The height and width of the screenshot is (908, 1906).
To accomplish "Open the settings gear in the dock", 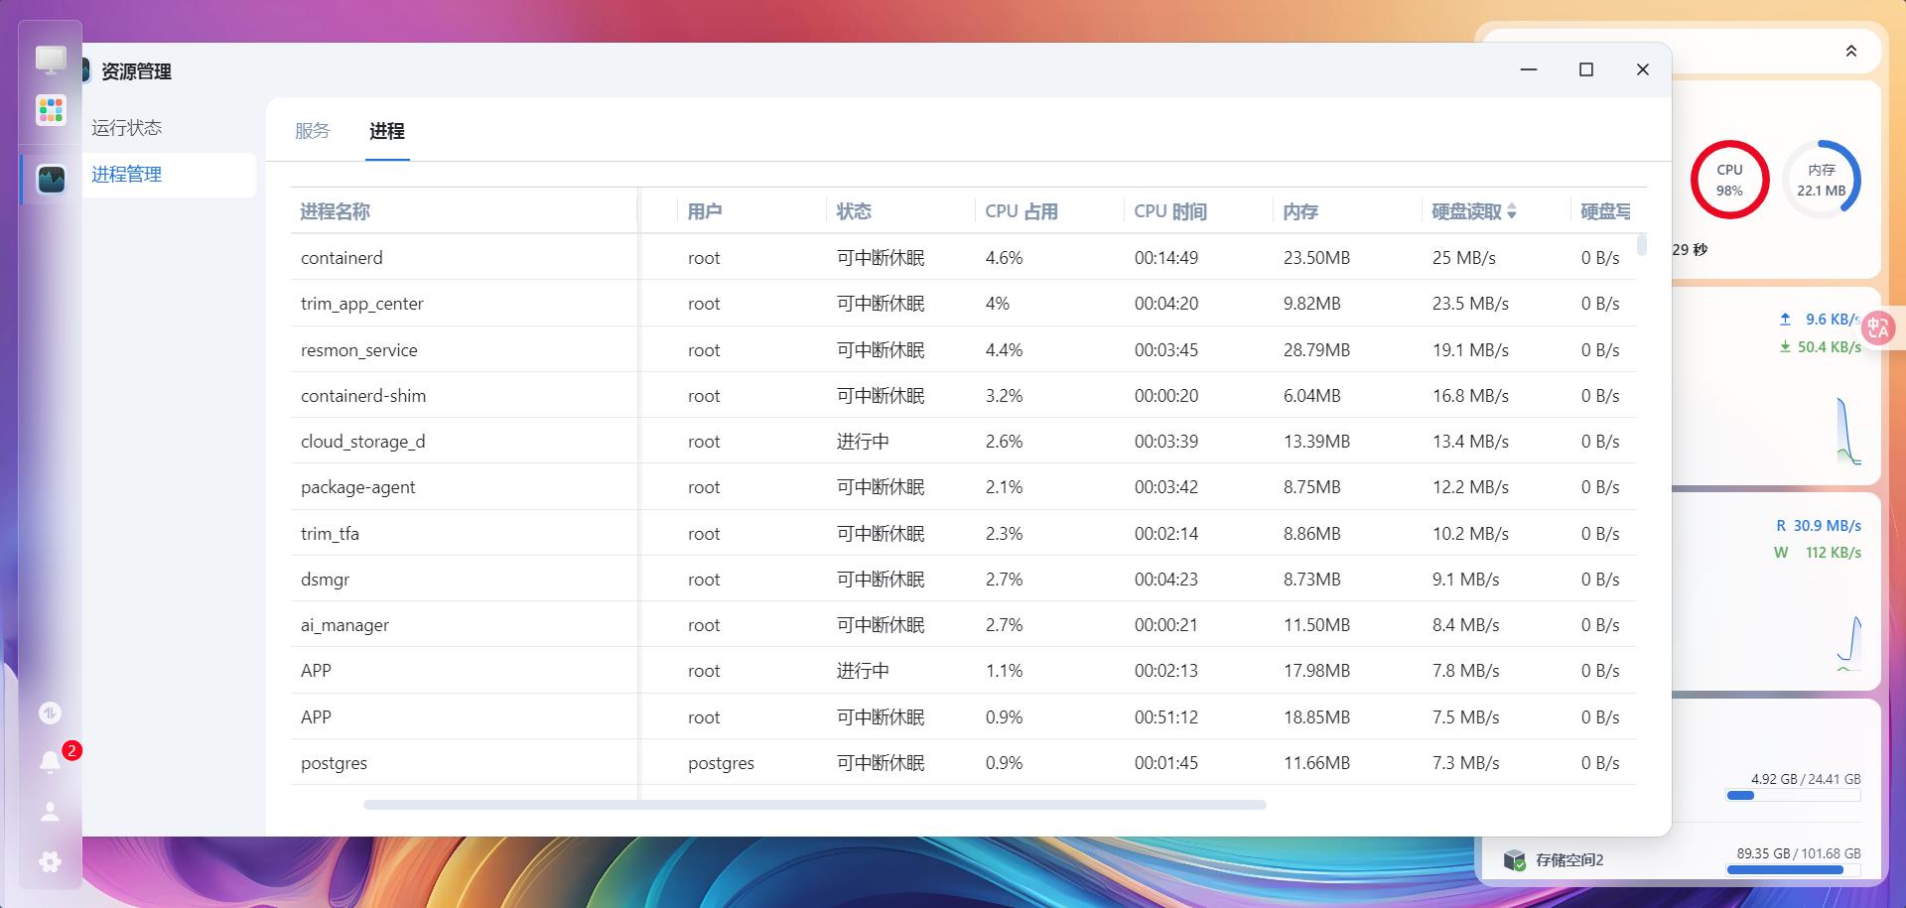I will pos(51,861).
